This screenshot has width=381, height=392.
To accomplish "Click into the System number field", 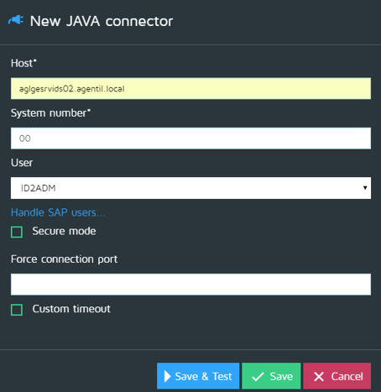I will (190, 139).
